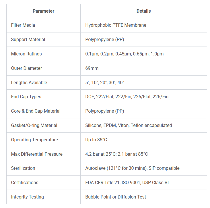This screenshot has height=208, width=210.
Task: Click the micron values 0.1μm to 1.0μm
Action: click(x=124, y=54)
